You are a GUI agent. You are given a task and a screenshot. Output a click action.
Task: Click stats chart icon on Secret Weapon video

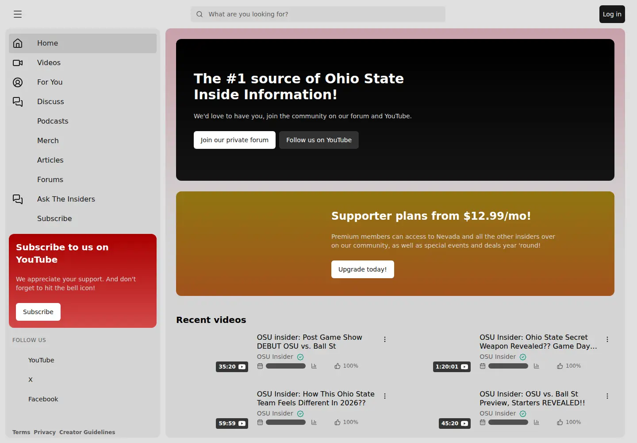(x=537, y=366)
